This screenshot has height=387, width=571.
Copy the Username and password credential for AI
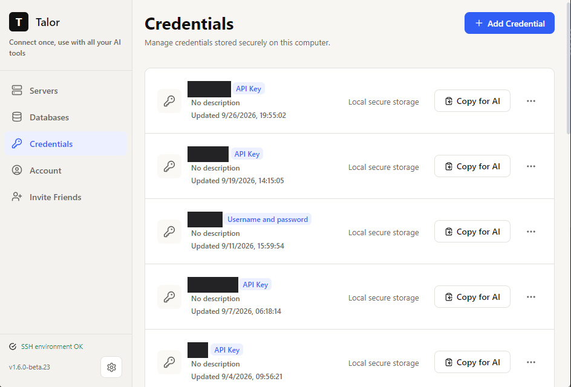click(x=472, y=232)
